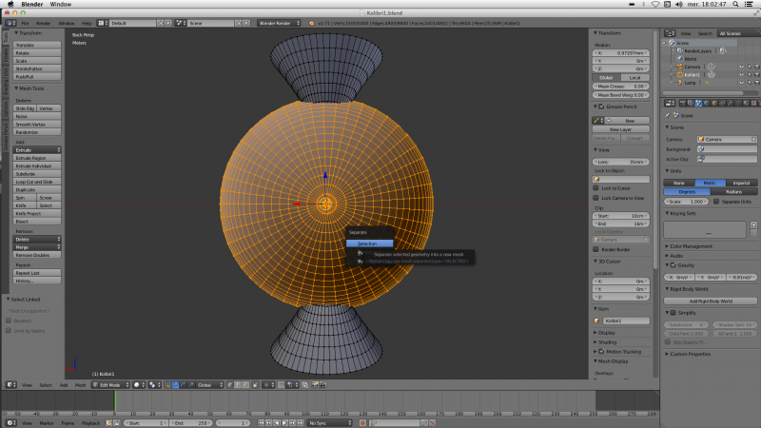Open the Modifiers wrench tab in Properties
Viewport: 761px width, 428px height.
click(x=730, y=103)
